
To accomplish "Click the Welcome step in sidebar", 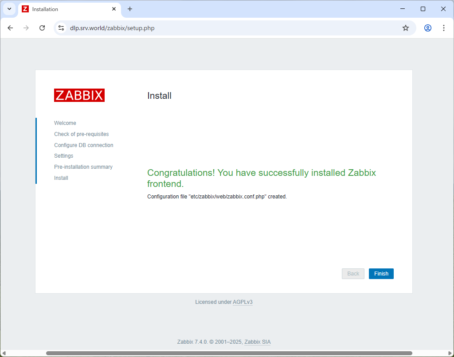I will pos(65,123).
